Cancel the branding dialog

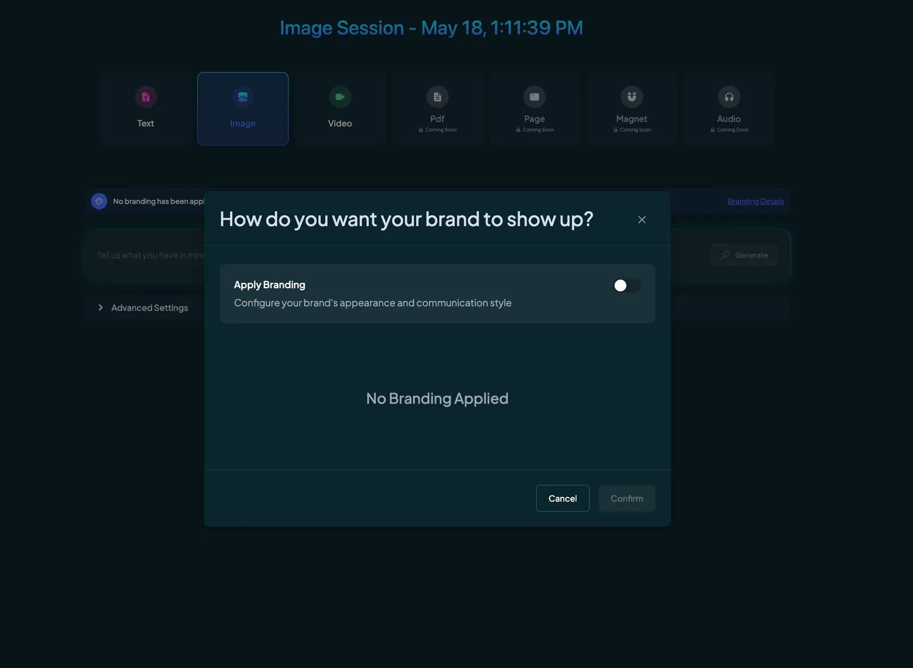[563, 498]
